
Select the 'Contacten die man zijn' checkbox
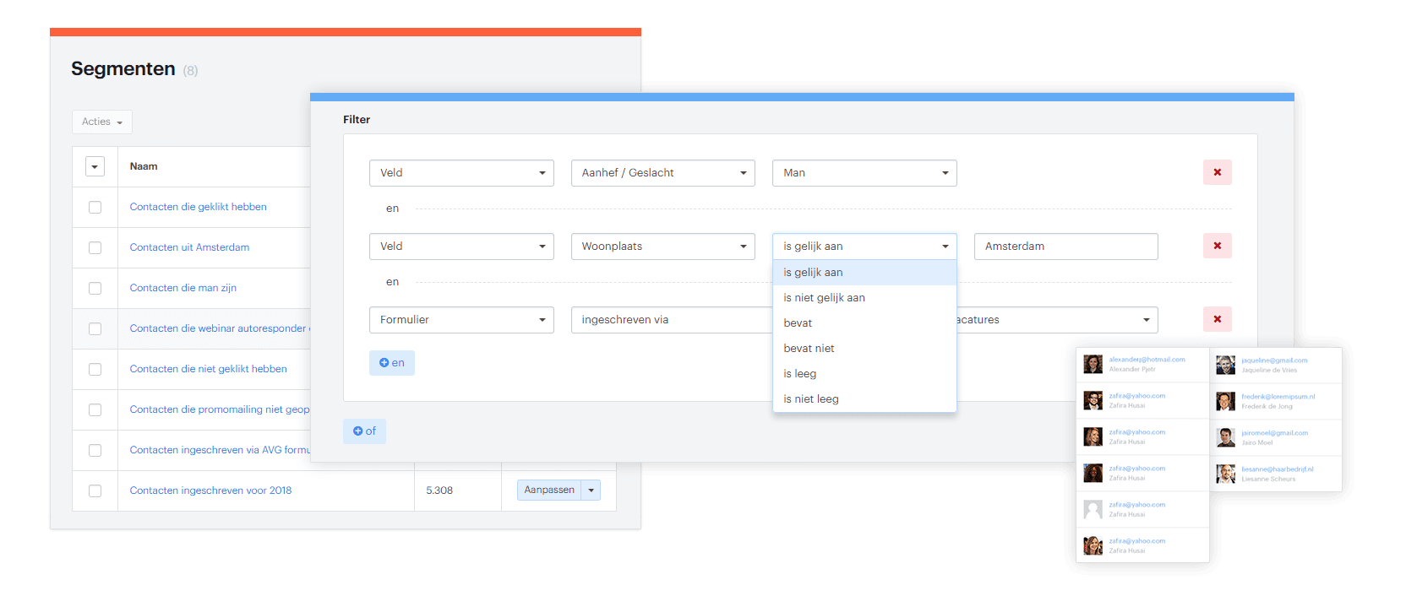point(95,289)
